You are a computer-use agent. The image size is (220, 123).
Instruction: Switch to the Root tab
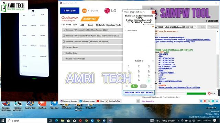click(90, 25)
